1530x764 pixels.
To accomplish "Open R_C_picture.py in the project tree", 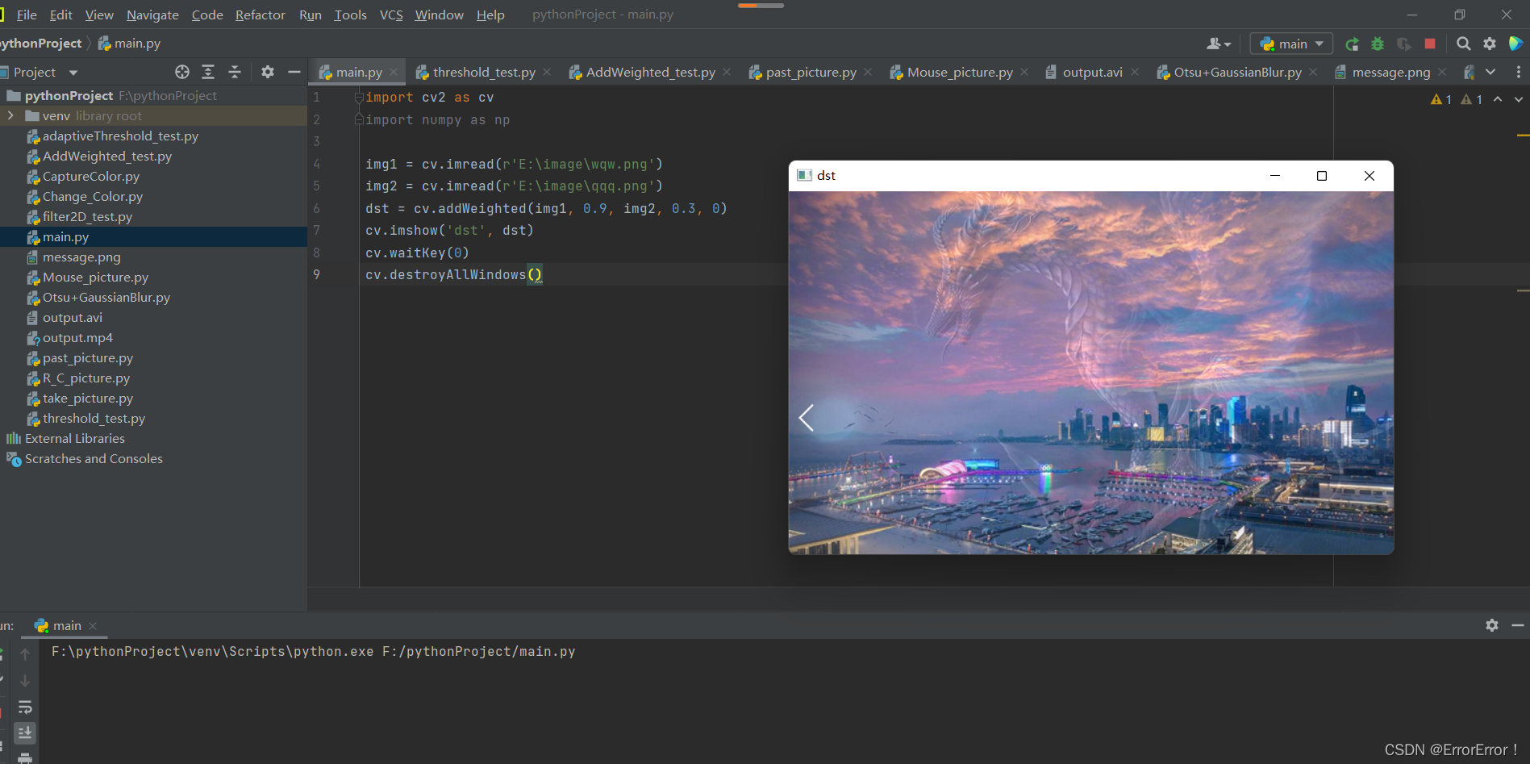I will 86,378.
